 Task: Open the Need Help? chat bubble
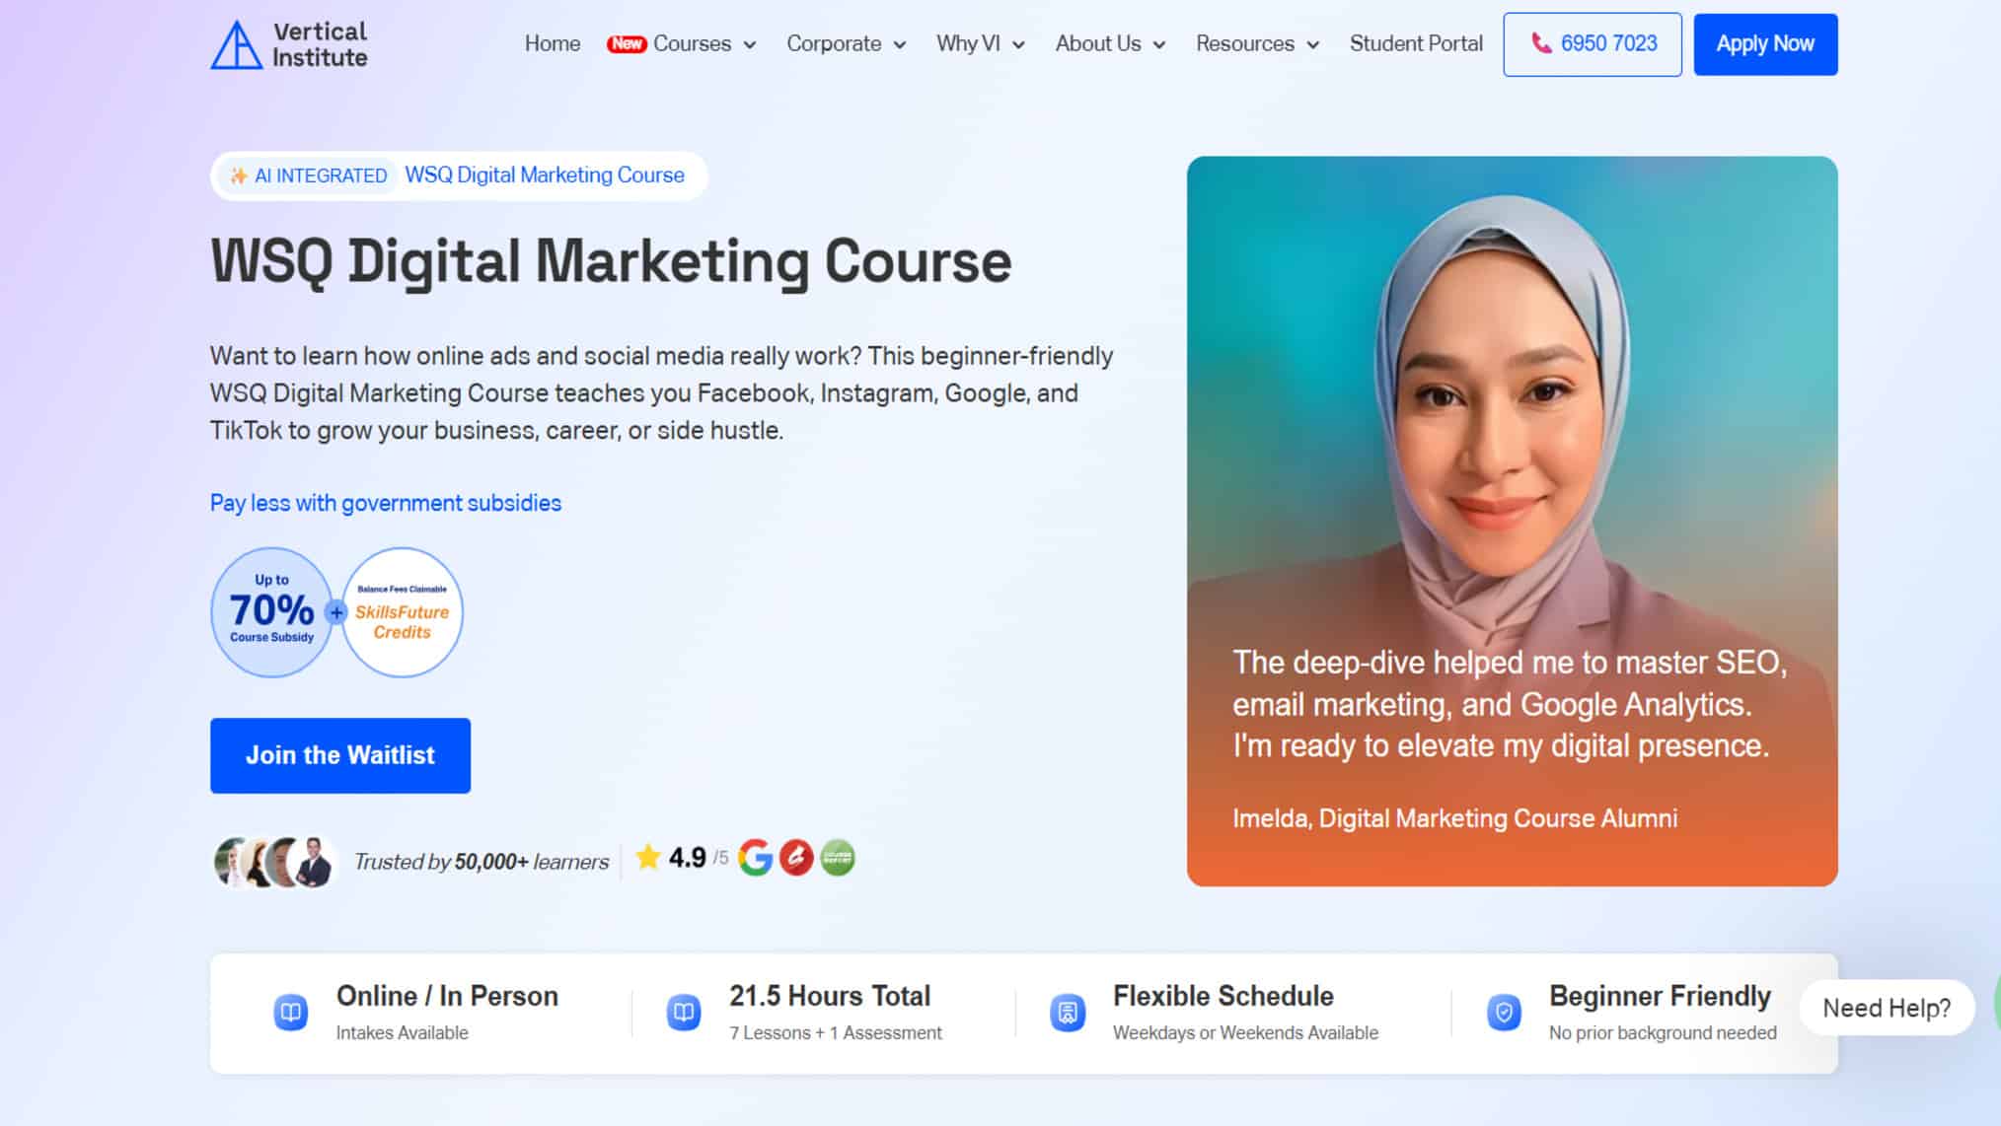pos(1887,1008)
